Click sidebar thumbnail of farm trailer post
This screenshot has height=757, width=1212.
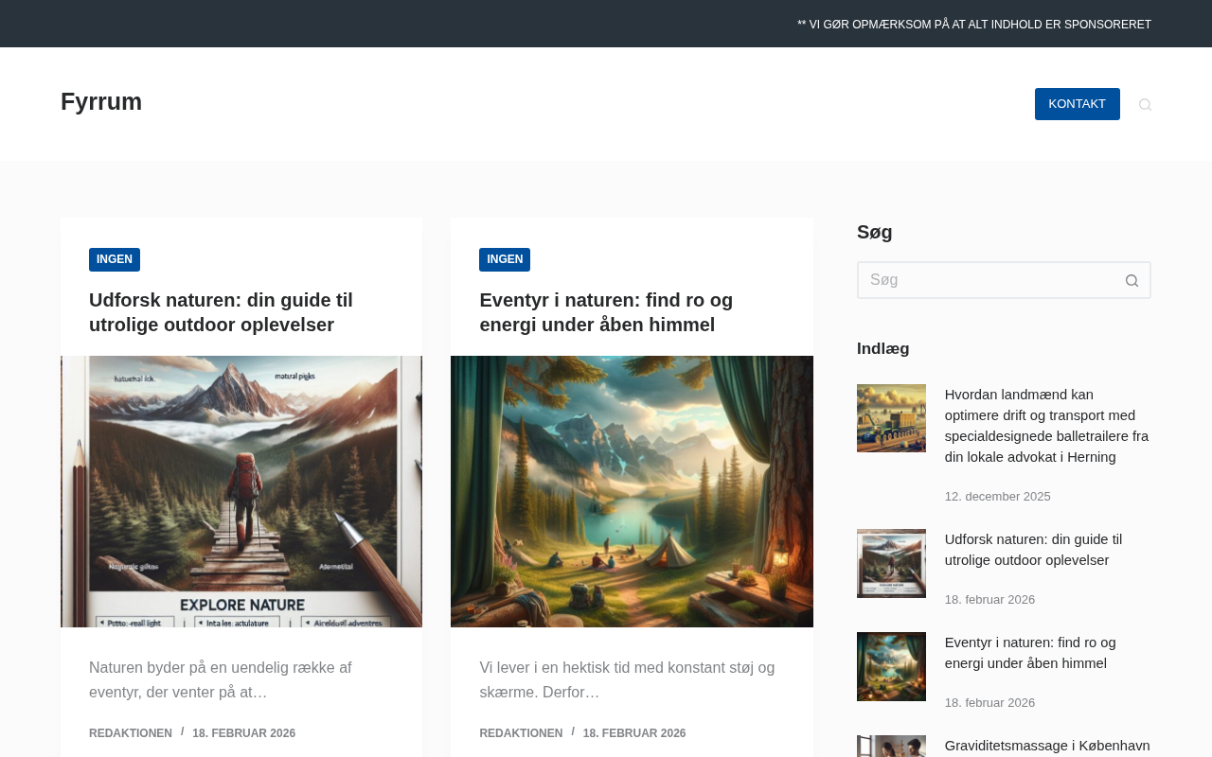click(891, 418)
